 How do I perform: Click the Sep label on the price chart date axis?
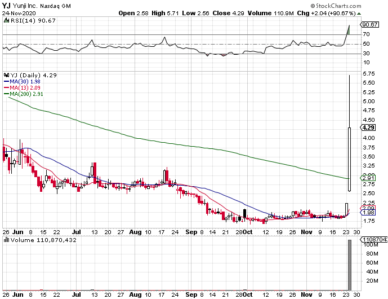pos(191,232)
